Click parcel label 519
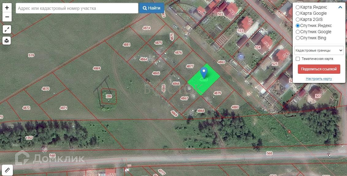Viewport: 347px width, 176px height. (x=31, y=55)
